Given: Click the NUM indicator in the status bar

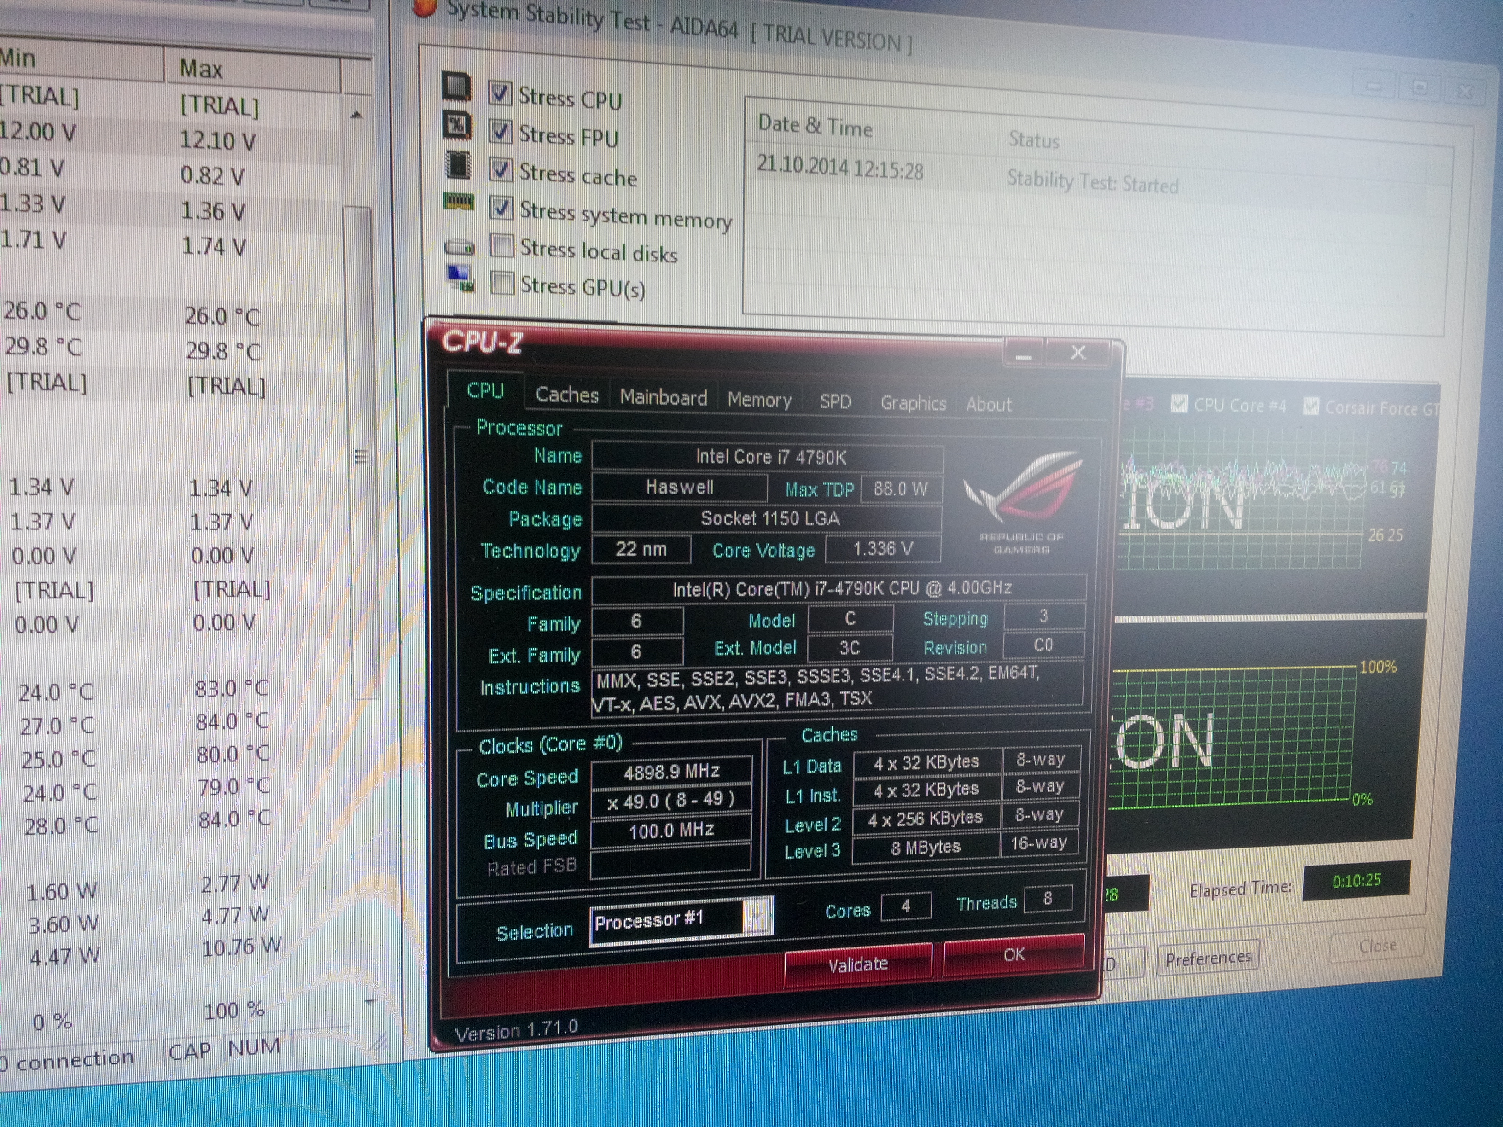Looking at the screenshot, I should click(253, 1047).
